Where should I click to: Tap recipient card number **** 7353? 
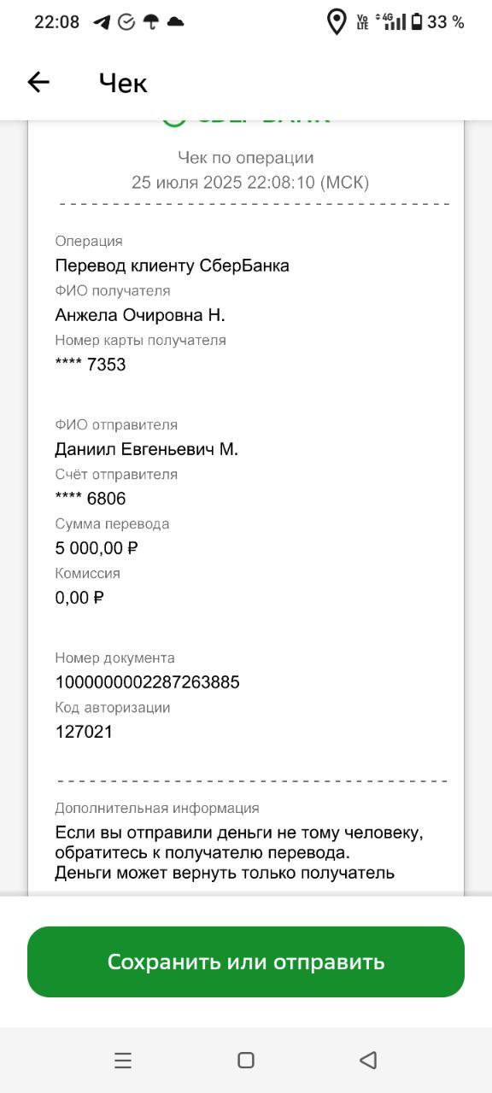pos(91,365)
